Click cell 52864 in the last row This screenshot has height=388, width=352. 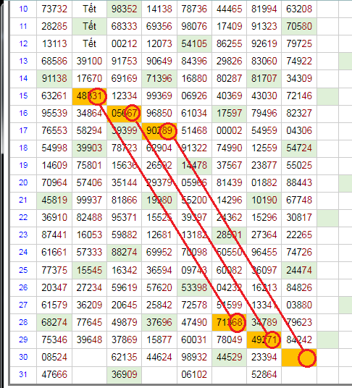tap(264, 375)
